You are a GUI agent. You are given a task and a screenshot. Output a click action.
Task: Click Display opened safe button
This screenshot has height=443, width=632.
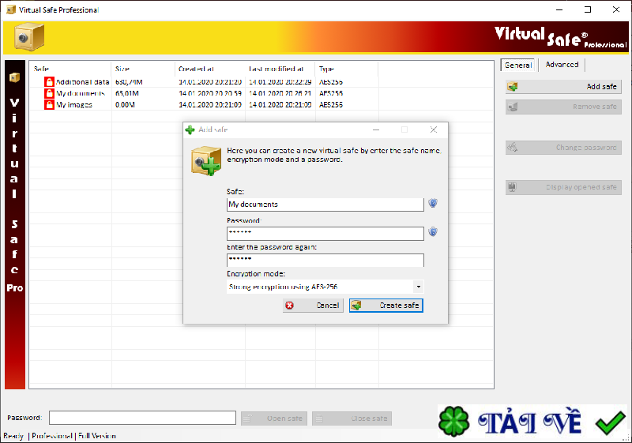pos(563,187)
